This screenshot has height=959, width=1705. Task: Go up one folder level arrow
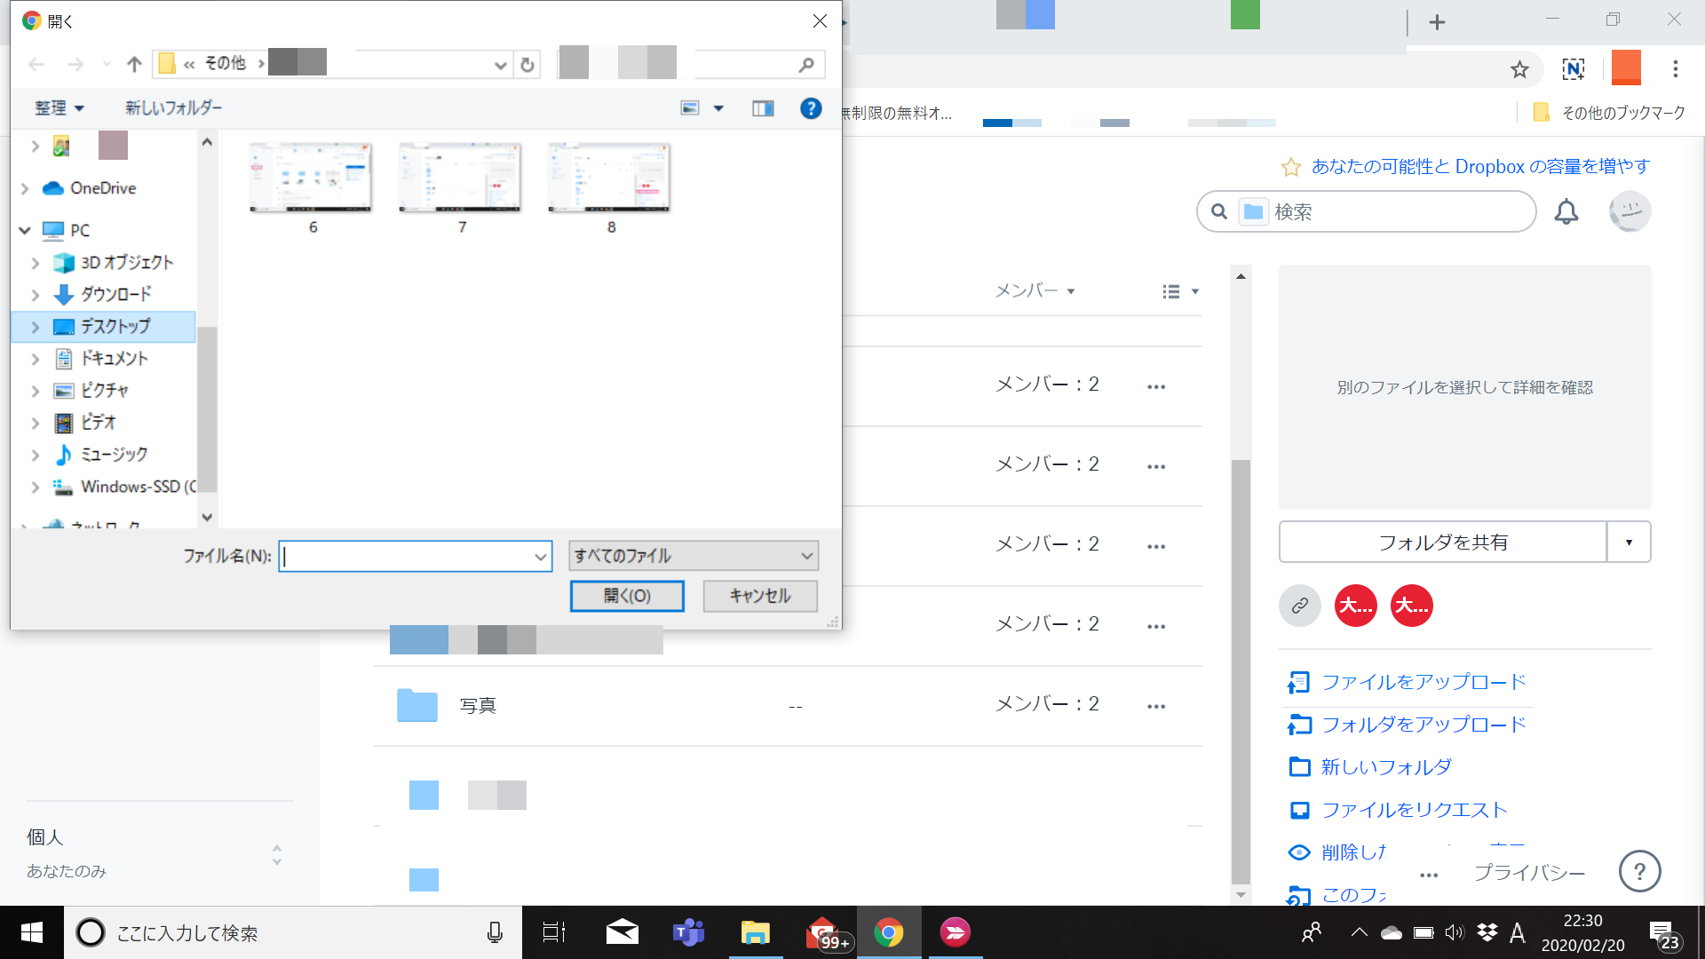coord(134,64)
